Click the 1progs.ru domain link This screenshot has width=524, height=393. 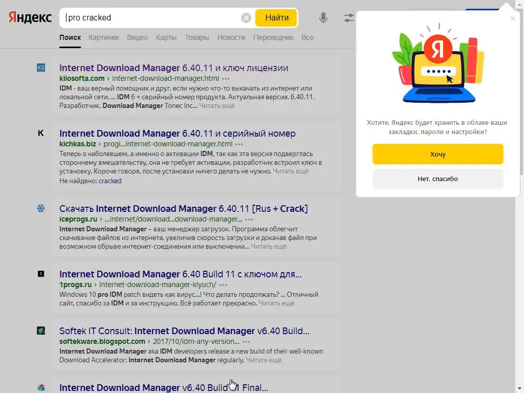coord(76,285)
